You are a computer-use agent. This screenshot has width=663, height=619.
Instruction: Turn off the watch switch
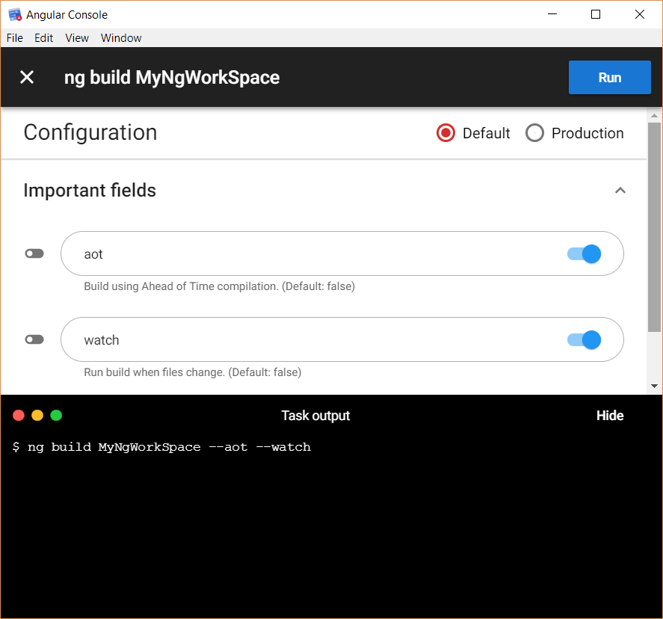[x=584, y=339]
